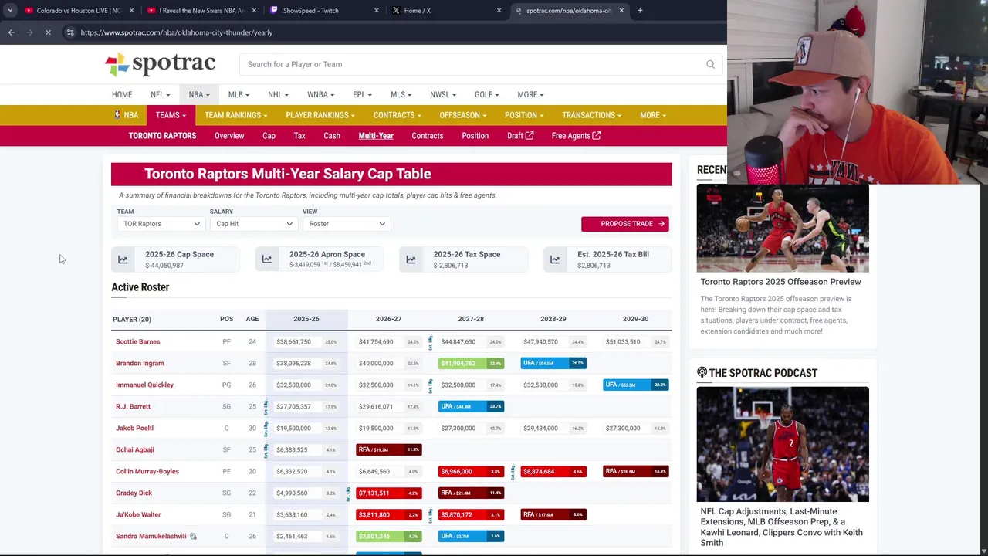
Task: Close the ISowSpeed Twitch tab
Action: [377, 11]
